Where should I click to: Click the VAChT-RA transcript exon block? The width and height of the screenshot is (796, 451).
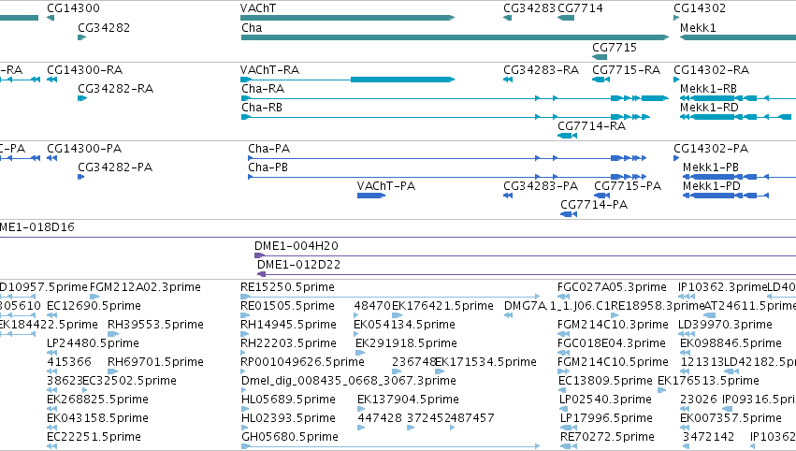click(402, 80)
